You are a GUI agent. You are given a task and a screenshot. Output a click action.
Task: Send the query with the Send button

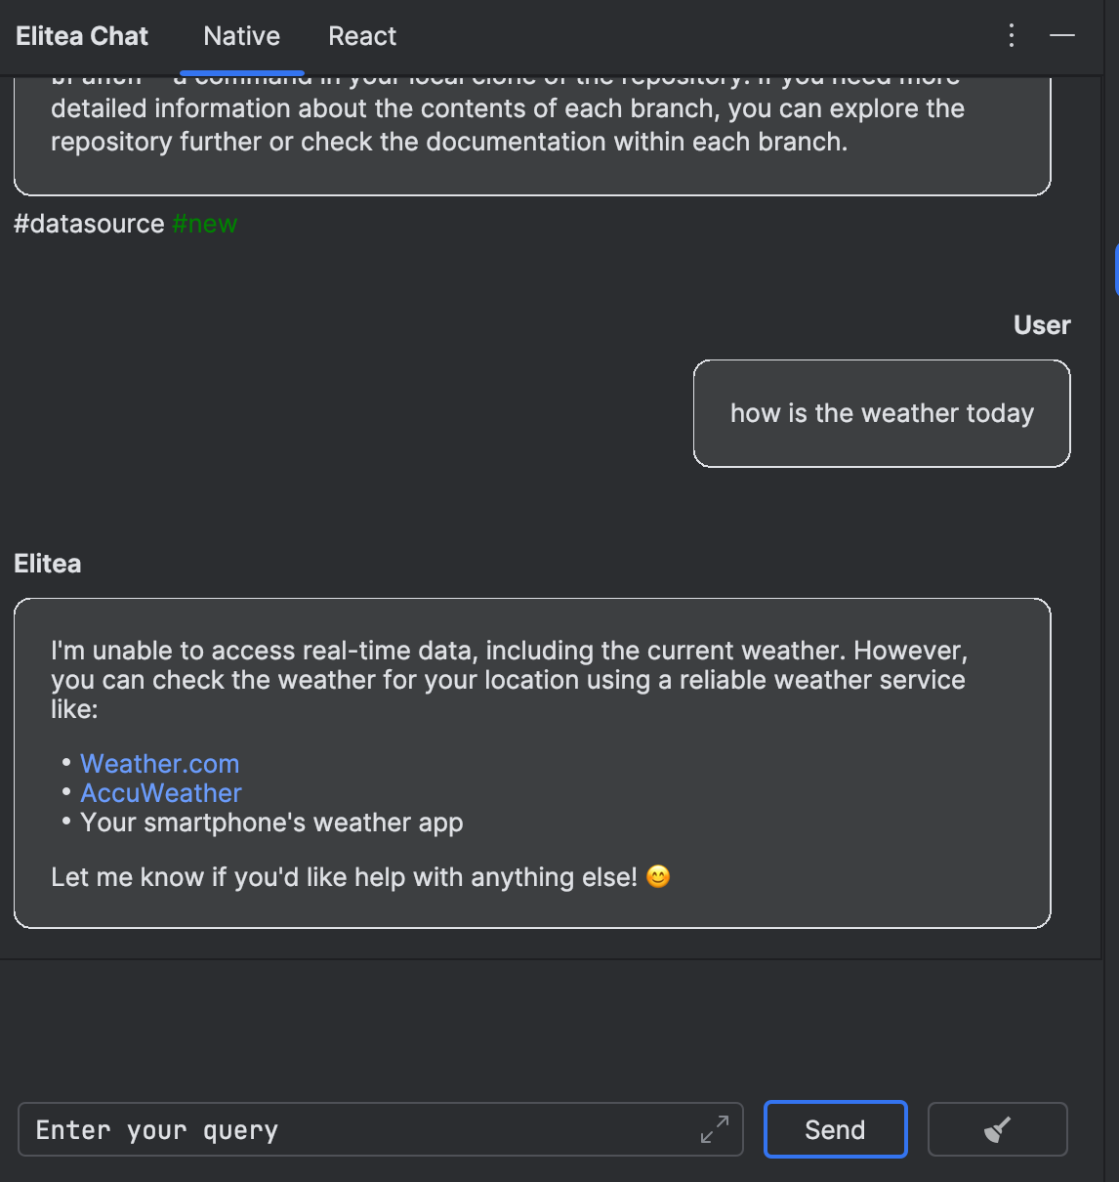[835, 1129]
